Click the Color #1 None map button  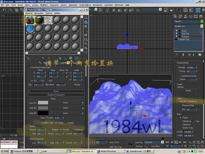click(66, 103)
